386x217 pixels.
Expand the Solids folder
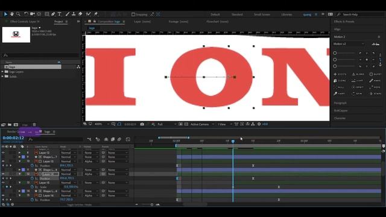pos(2,77)
